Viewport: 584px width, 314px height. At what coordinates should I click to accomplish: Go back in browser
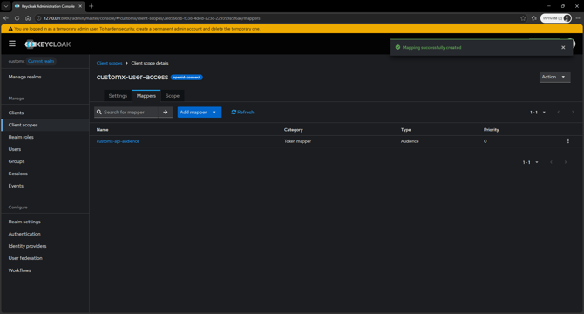pos(6,18)
